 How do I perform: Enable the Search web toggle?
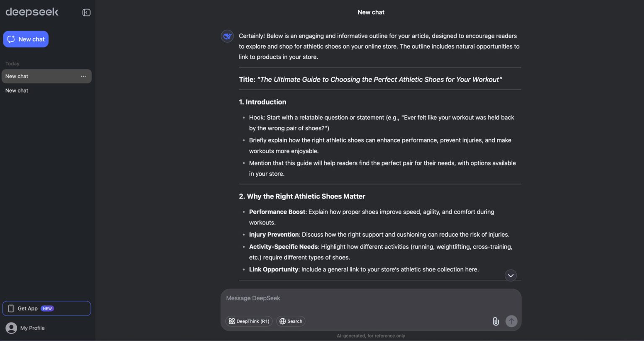(x=291, y=321)
